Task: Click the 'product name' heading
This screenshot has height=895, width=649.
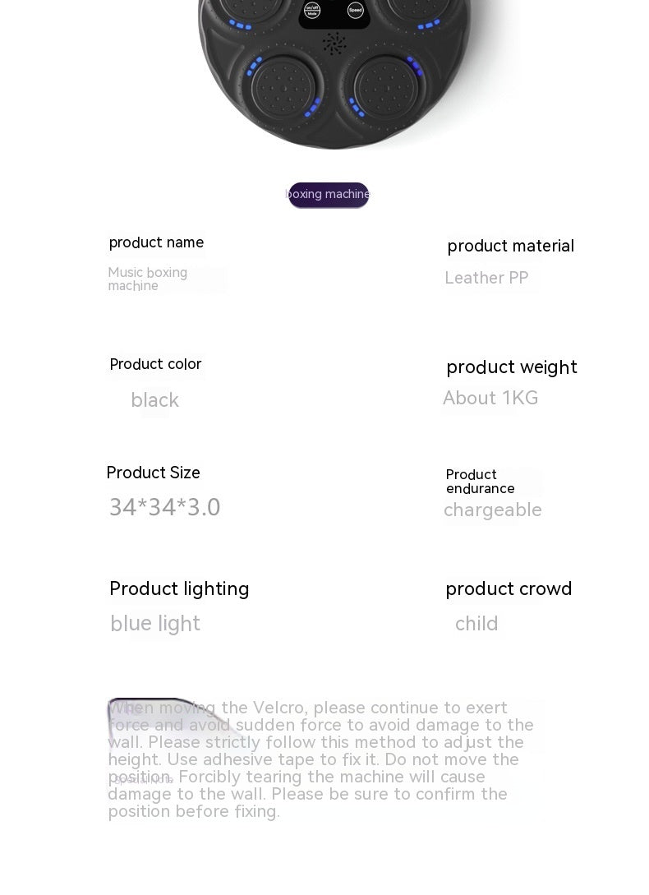Action: coord(156,242)
